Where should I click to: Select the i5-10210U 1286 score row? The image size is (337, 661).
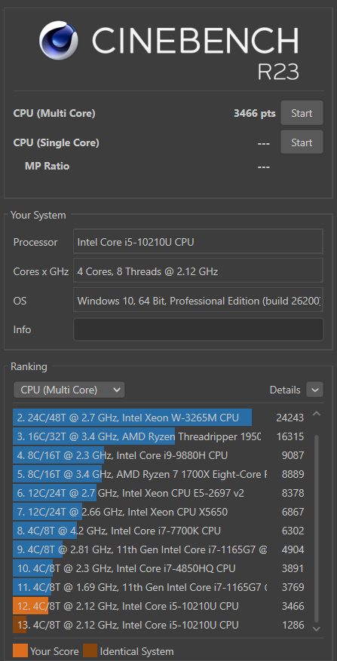click(161, 625)
